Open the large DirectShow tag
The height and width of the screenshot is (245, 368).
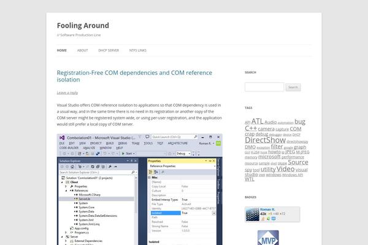(265, 140)
